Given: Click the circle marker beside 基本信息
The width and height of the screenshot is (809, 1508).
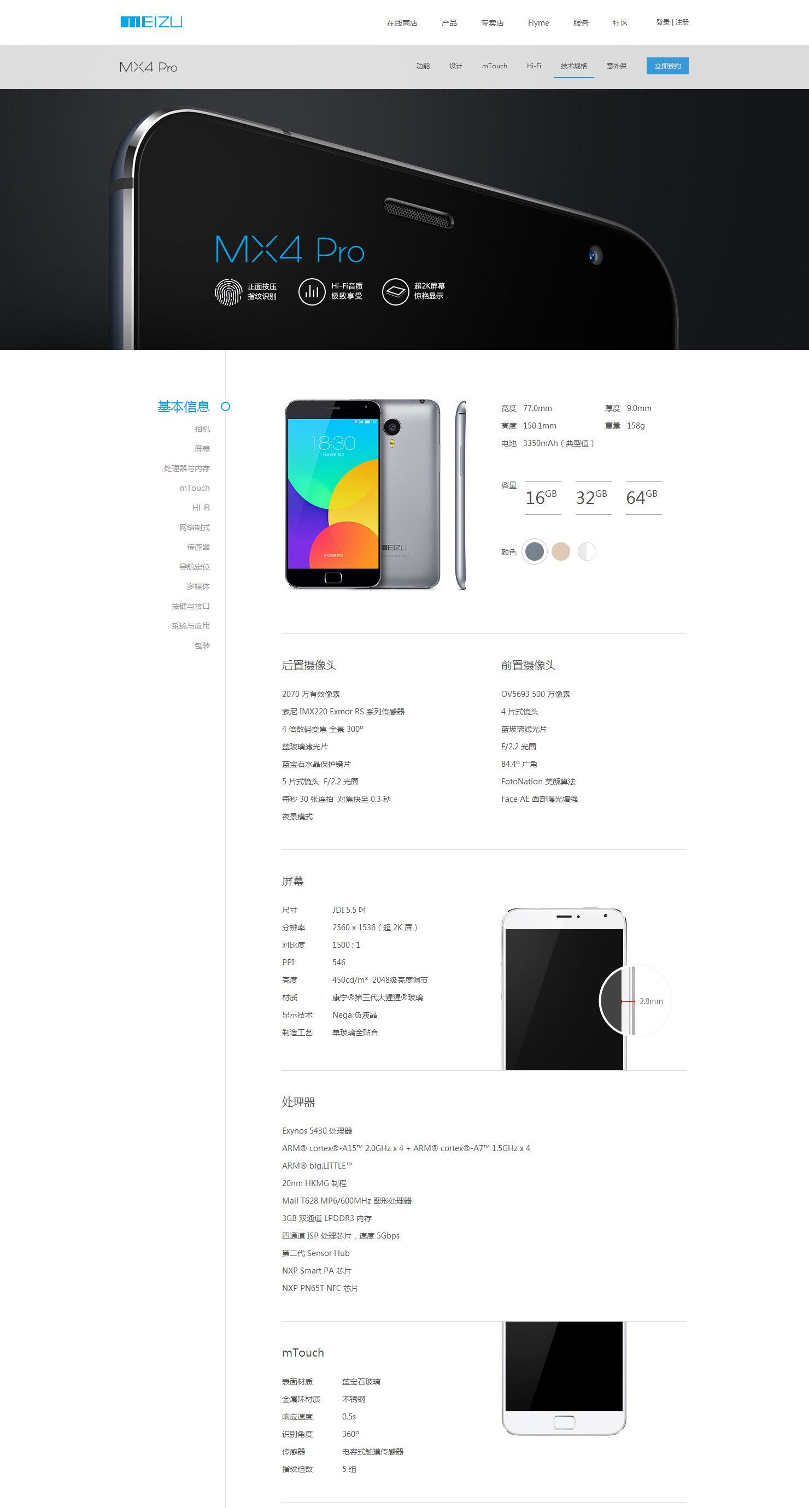Looking at the screenshot, I should [x=225, y=406].
